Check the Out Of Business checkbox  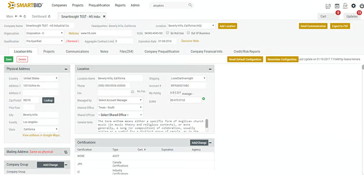[188, 33]
